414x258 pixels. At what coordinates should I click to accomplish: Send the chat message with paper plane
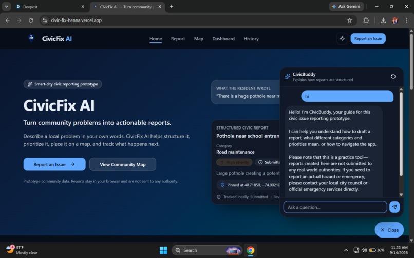click(x=394, y=207)
